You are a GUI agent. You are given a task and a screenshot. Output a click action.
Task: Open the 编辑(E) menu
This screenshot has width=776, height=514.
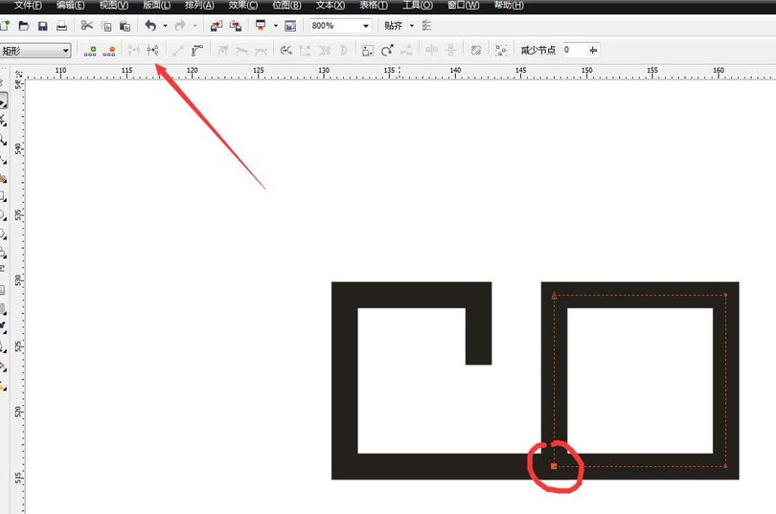70,5
